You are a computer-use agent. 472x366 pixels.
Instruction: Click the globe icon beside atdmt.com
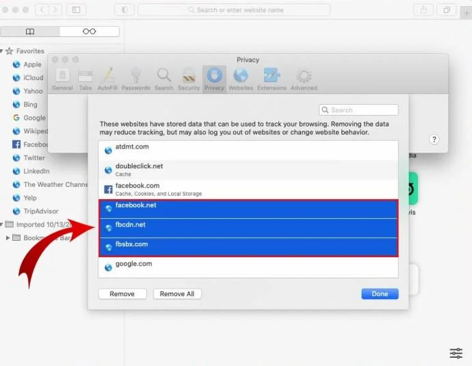(x=108, y=151)
